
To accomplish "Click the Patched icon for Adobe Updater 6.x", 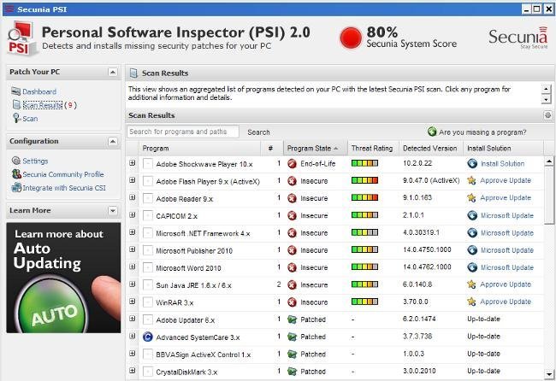I will (x=293, y=319).
